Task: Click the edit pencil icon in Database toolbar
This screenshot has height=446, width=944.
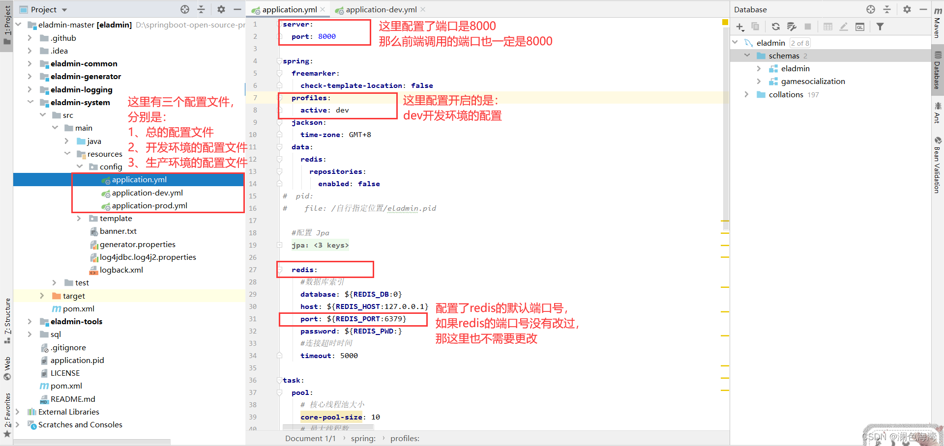Action: point(844,27)
